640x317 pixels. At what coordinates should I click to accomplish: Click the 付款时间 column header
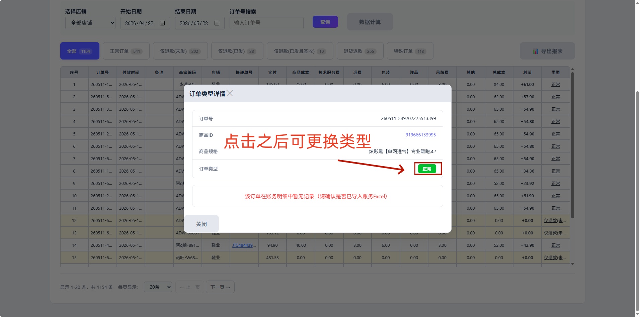[x=131, y=72]
